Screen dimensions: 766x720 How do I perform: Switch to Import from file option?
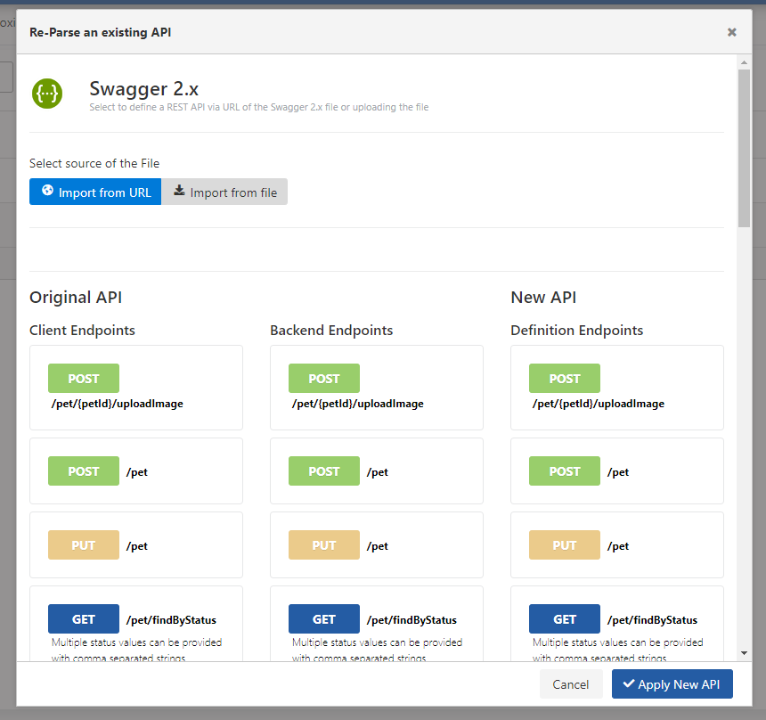coord(224,192)
